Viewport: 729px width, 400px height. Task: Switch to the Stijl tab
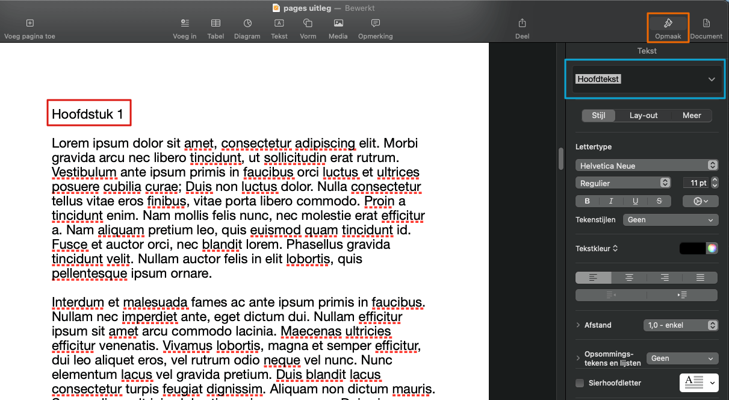(x=598, y=116)
